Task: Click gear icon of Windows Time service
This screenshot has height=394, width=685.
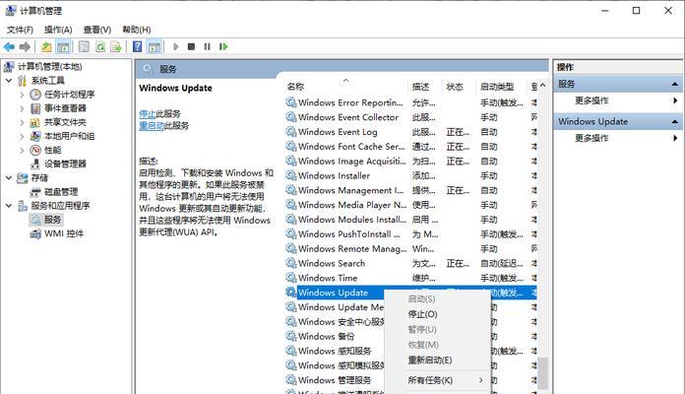Action: pos(291,278)
